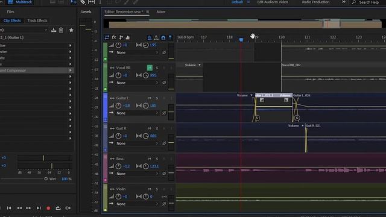Open the Inputs/Outputs view in the editor toolbar
Image resolution: width=386 pixels, height=217 pixels.
107,37
